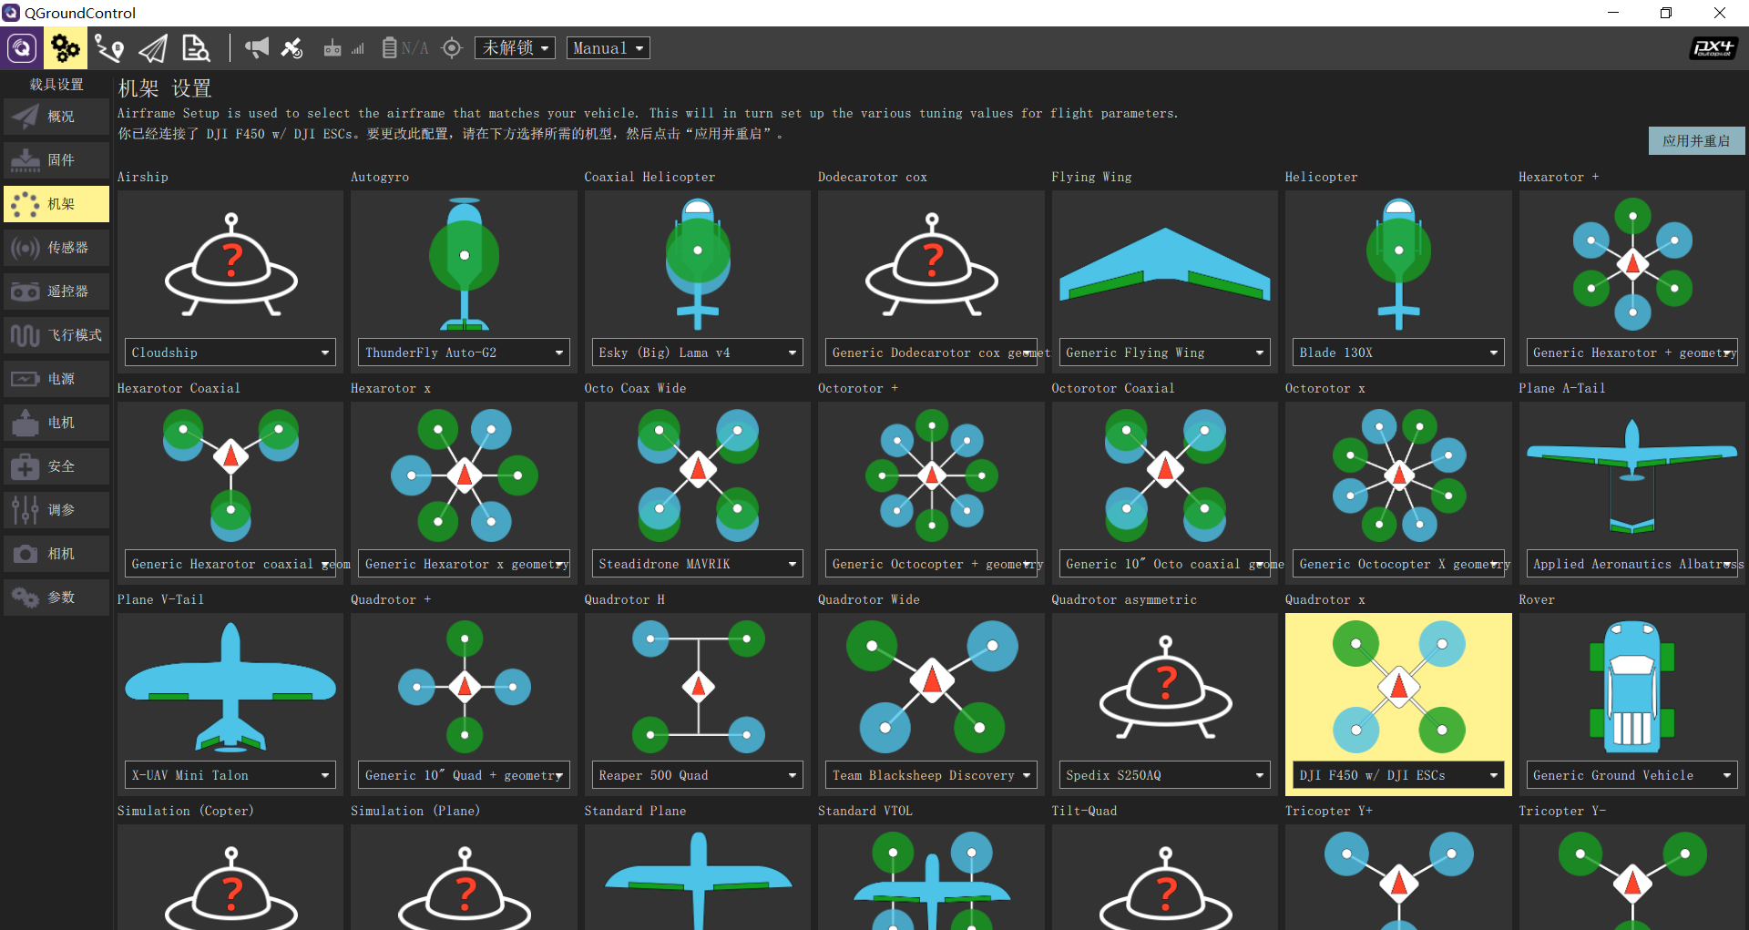1749x930 pixels.
Task: Open the 固件 firmware page
Action: [56, 160]
